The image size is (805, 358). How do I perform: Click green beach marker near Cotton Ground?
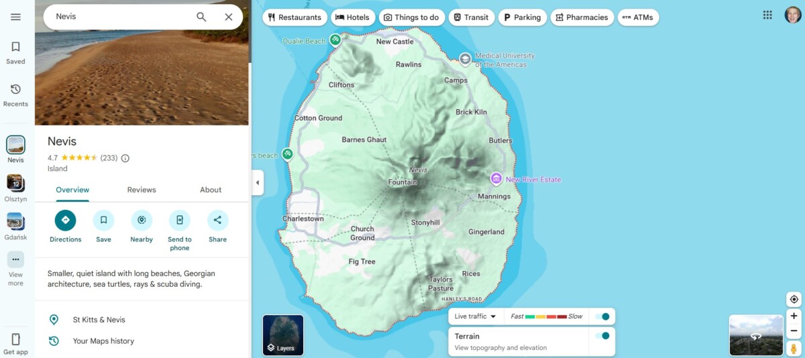point(287,154)
